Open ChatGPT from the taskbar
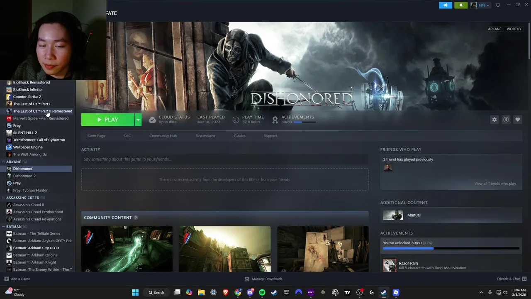531x299 pixels. click(x=335, y=292)
